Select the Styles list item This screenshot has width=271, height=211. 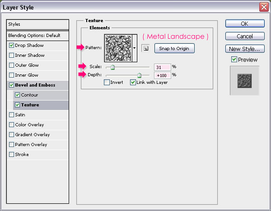pyautogui.click(x=37, y=24)
